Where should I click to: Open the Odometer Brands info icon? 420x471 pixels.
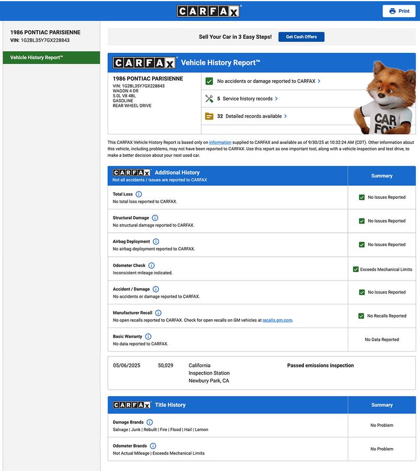tap(153, 446)
